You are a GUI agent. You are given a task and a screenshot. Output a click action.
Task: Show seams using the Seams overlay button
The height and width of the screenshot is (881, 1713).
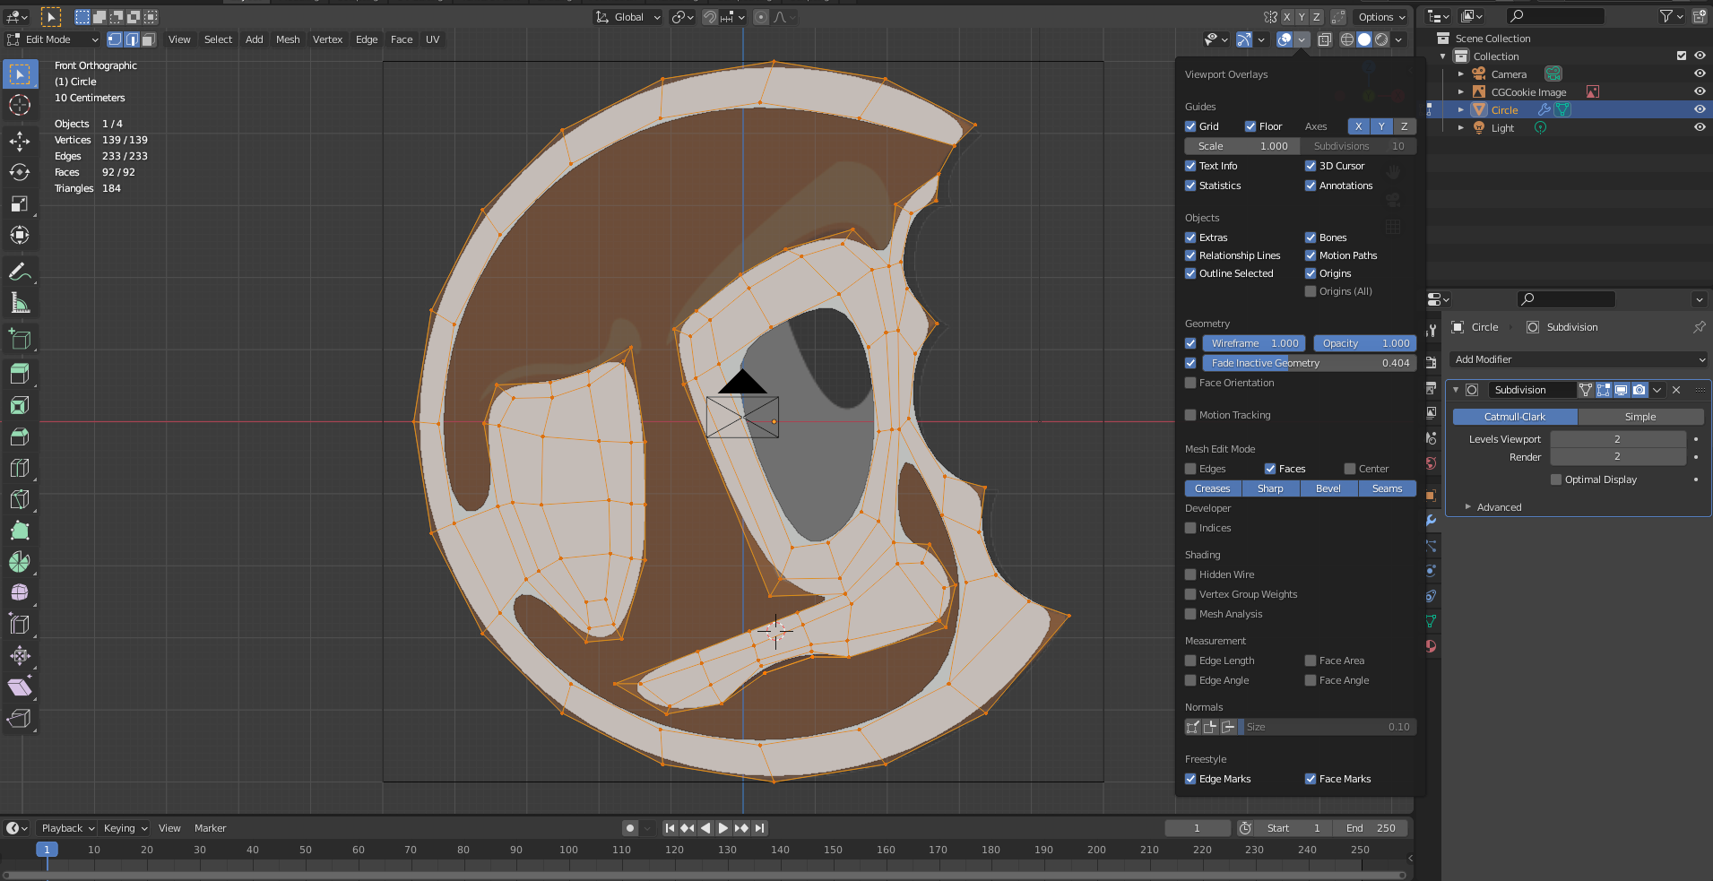click(x=1387, y=488)
